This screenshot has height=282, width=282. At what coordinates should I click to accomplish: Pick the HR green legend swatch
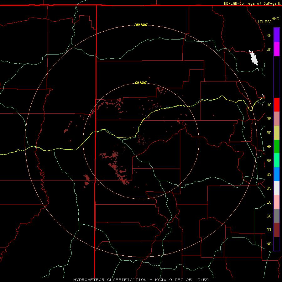point(277,147)
